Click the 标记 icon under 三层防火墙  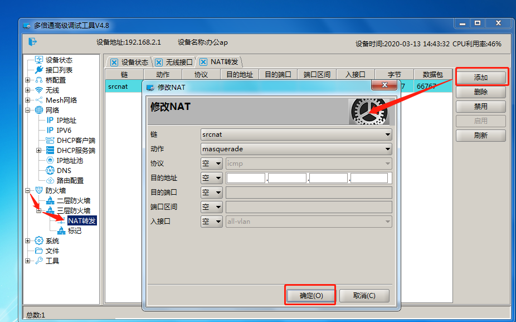point(61,230)
